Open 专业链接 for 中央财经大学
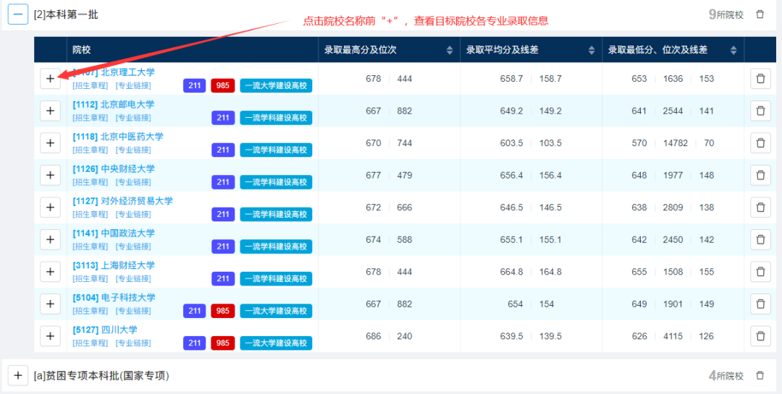Viewport: 782px width, 394px height. pyautogui.click(x=133, y=181)
